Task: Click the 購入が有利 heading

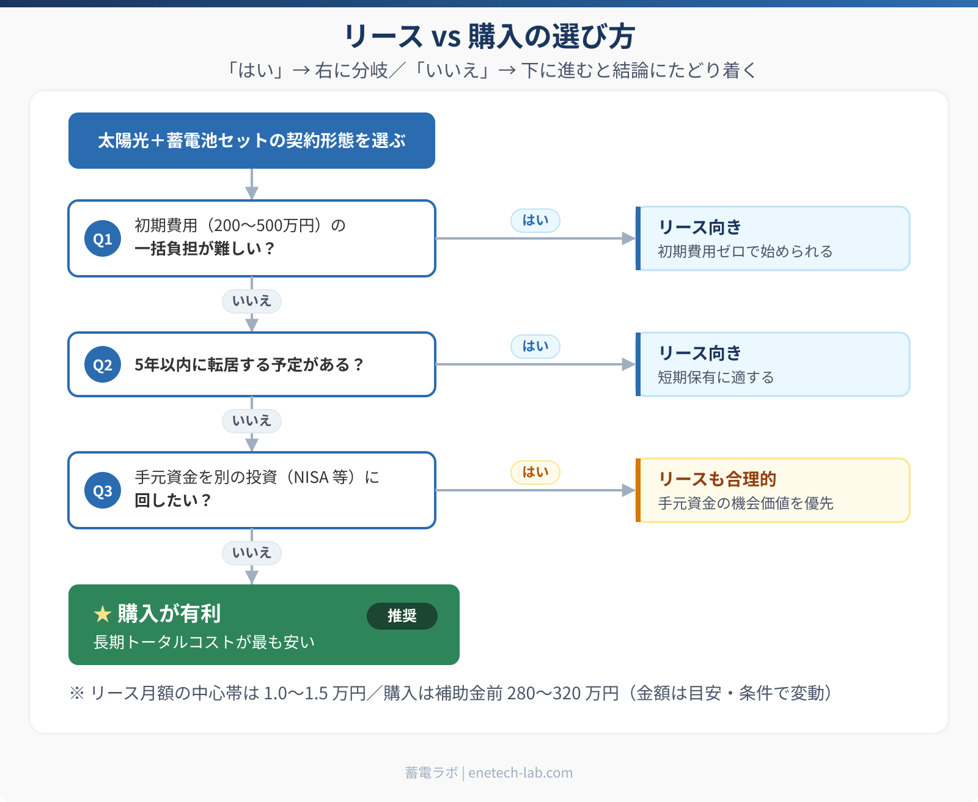Action: coord(169,614)
